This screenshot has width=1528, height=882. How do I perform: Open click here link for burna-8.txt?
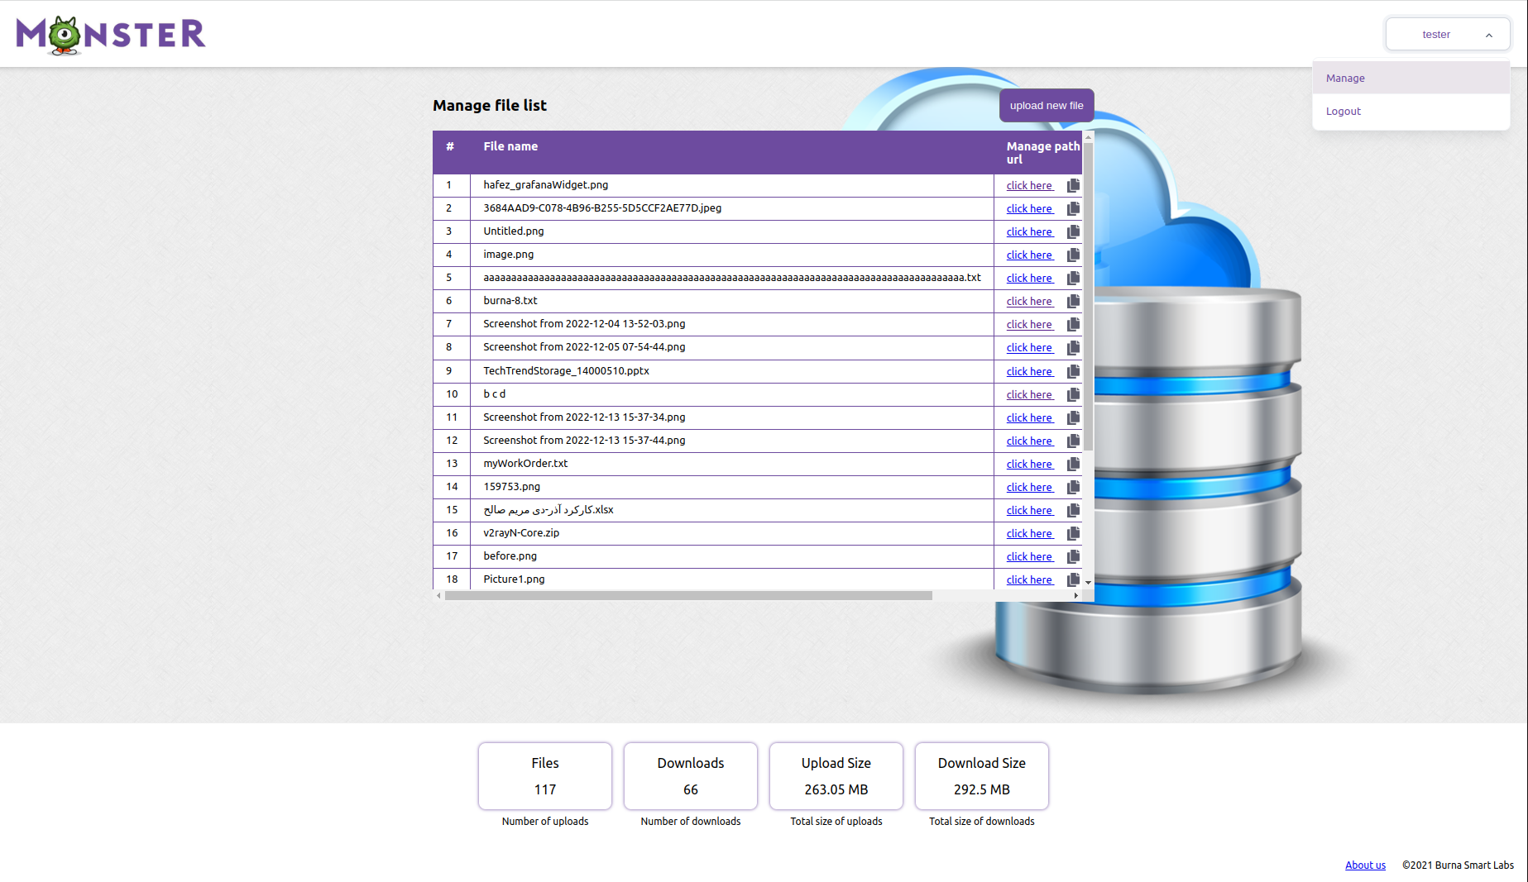tap(1030, 301)
